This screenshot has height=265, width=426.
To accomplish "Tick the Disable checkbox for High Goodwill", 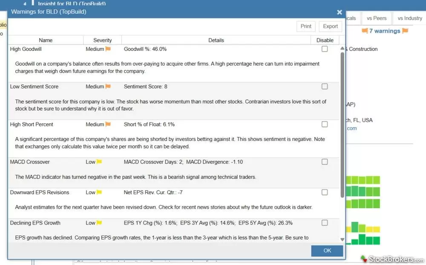I will tap(325, 49).
